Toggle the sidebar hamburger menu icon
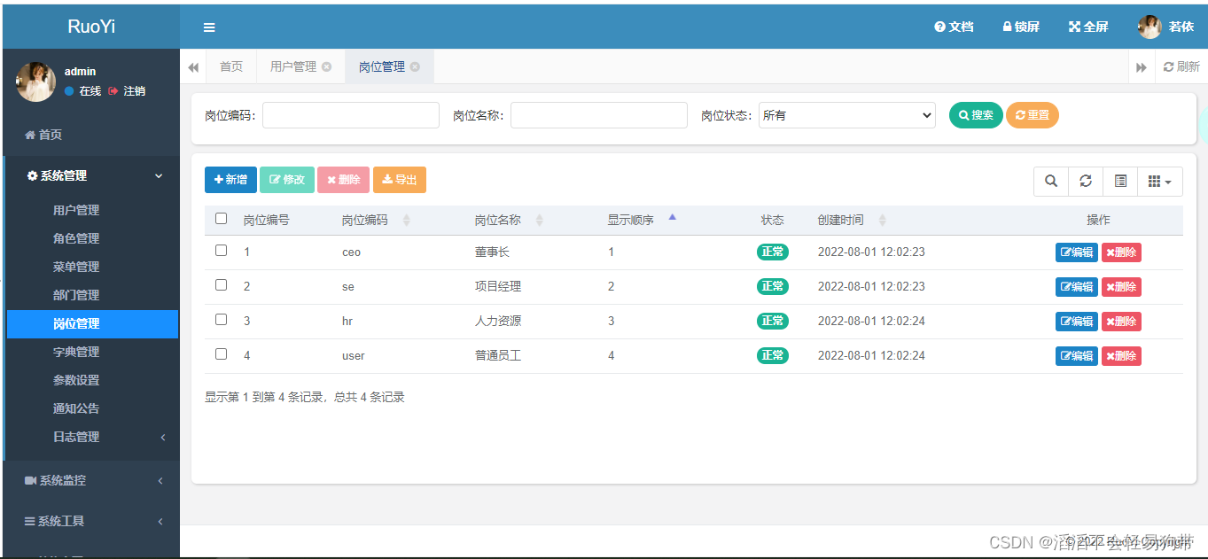This screenshot has width=1208, height=559. [209, 27]
